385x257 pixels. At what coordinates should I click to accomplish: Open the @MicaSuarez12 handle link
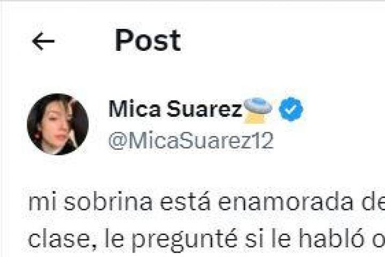191,140
